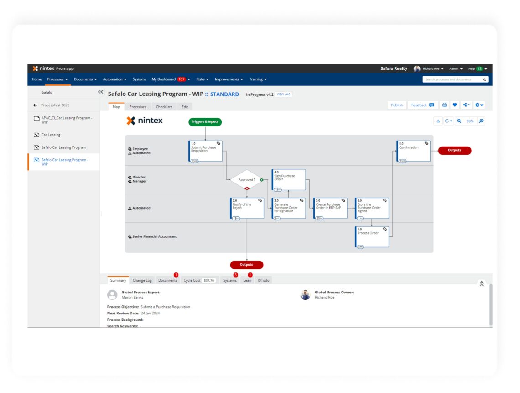
Task: Go back to ProcessFest 2022 folder
Action: tap(36, 105)
